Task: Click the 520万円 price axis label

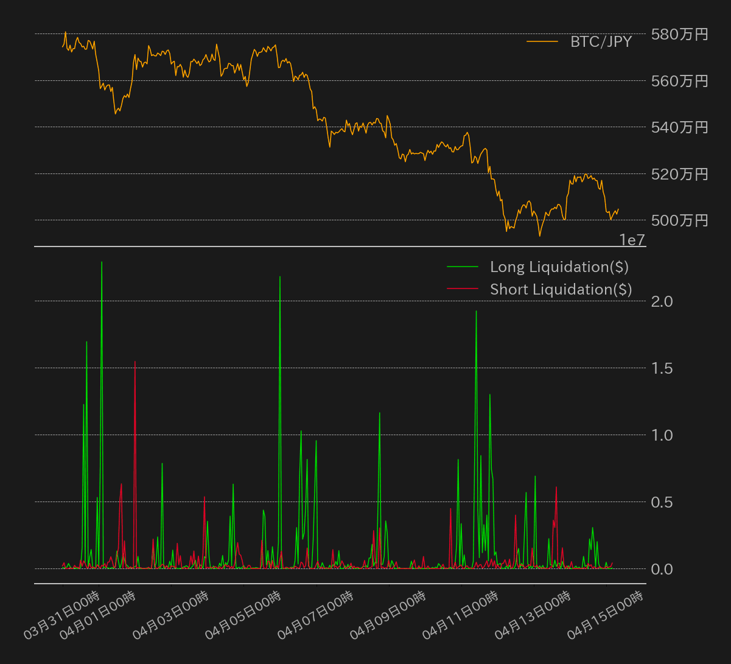Action: 679,174
